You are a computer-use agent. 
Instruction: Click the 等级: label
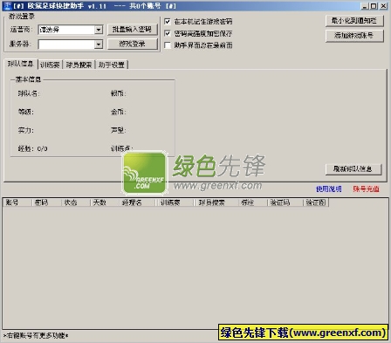(x=25, y=112)
